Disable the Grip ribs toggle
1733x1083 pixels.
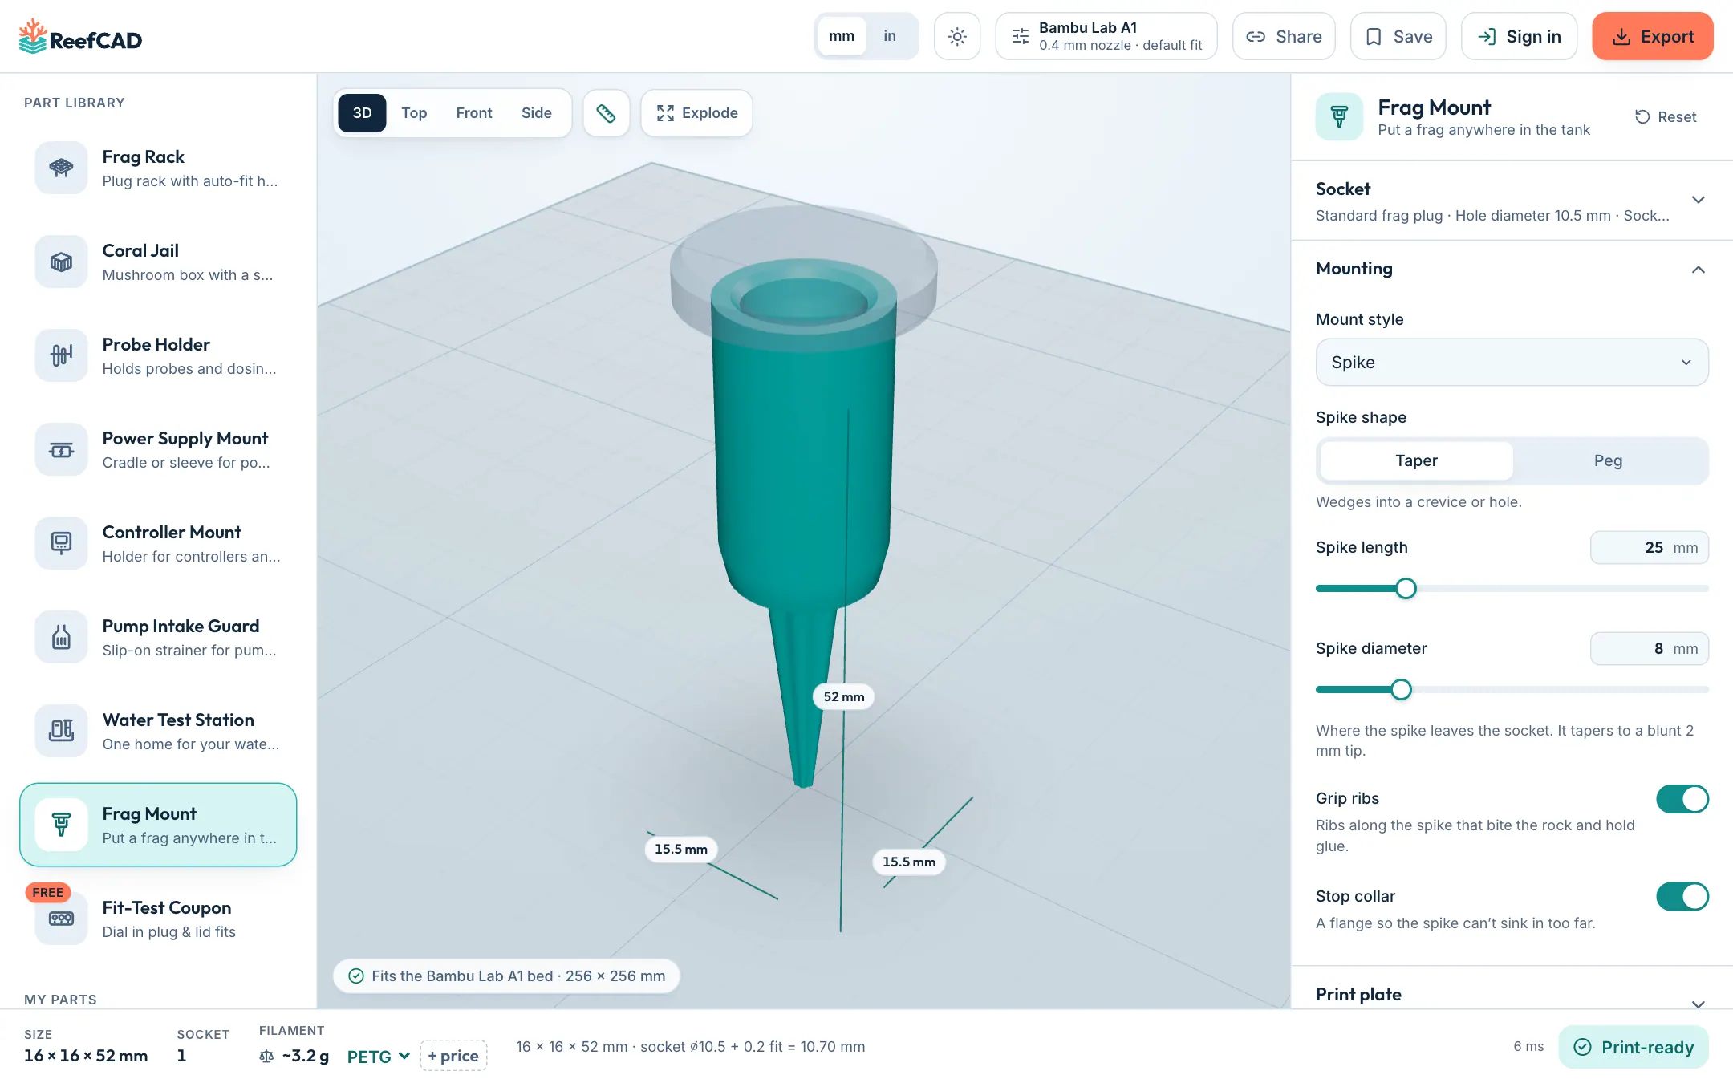1682,799
